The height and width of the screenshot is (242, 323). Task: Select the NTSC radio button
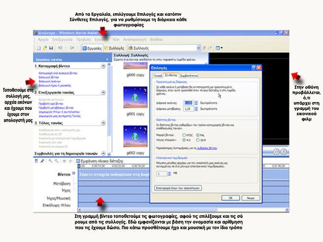click(x=184, y=135)
